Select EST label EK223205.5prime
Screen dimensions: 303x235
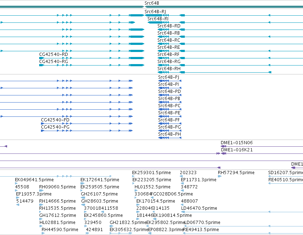tap(152, 180)
